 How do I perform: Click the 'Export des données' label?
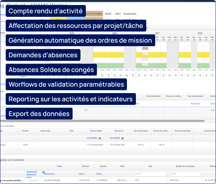coord(39,114)
